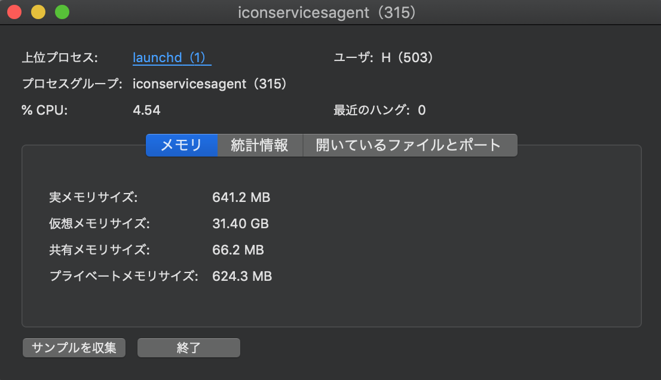Click the 66.2 MB shared memory value
This screenshot has width=661, height=380.
(x=238, y=250)
